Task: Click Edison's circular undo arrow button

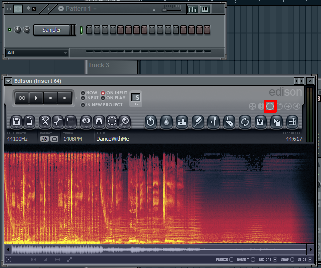Action: 151,122
